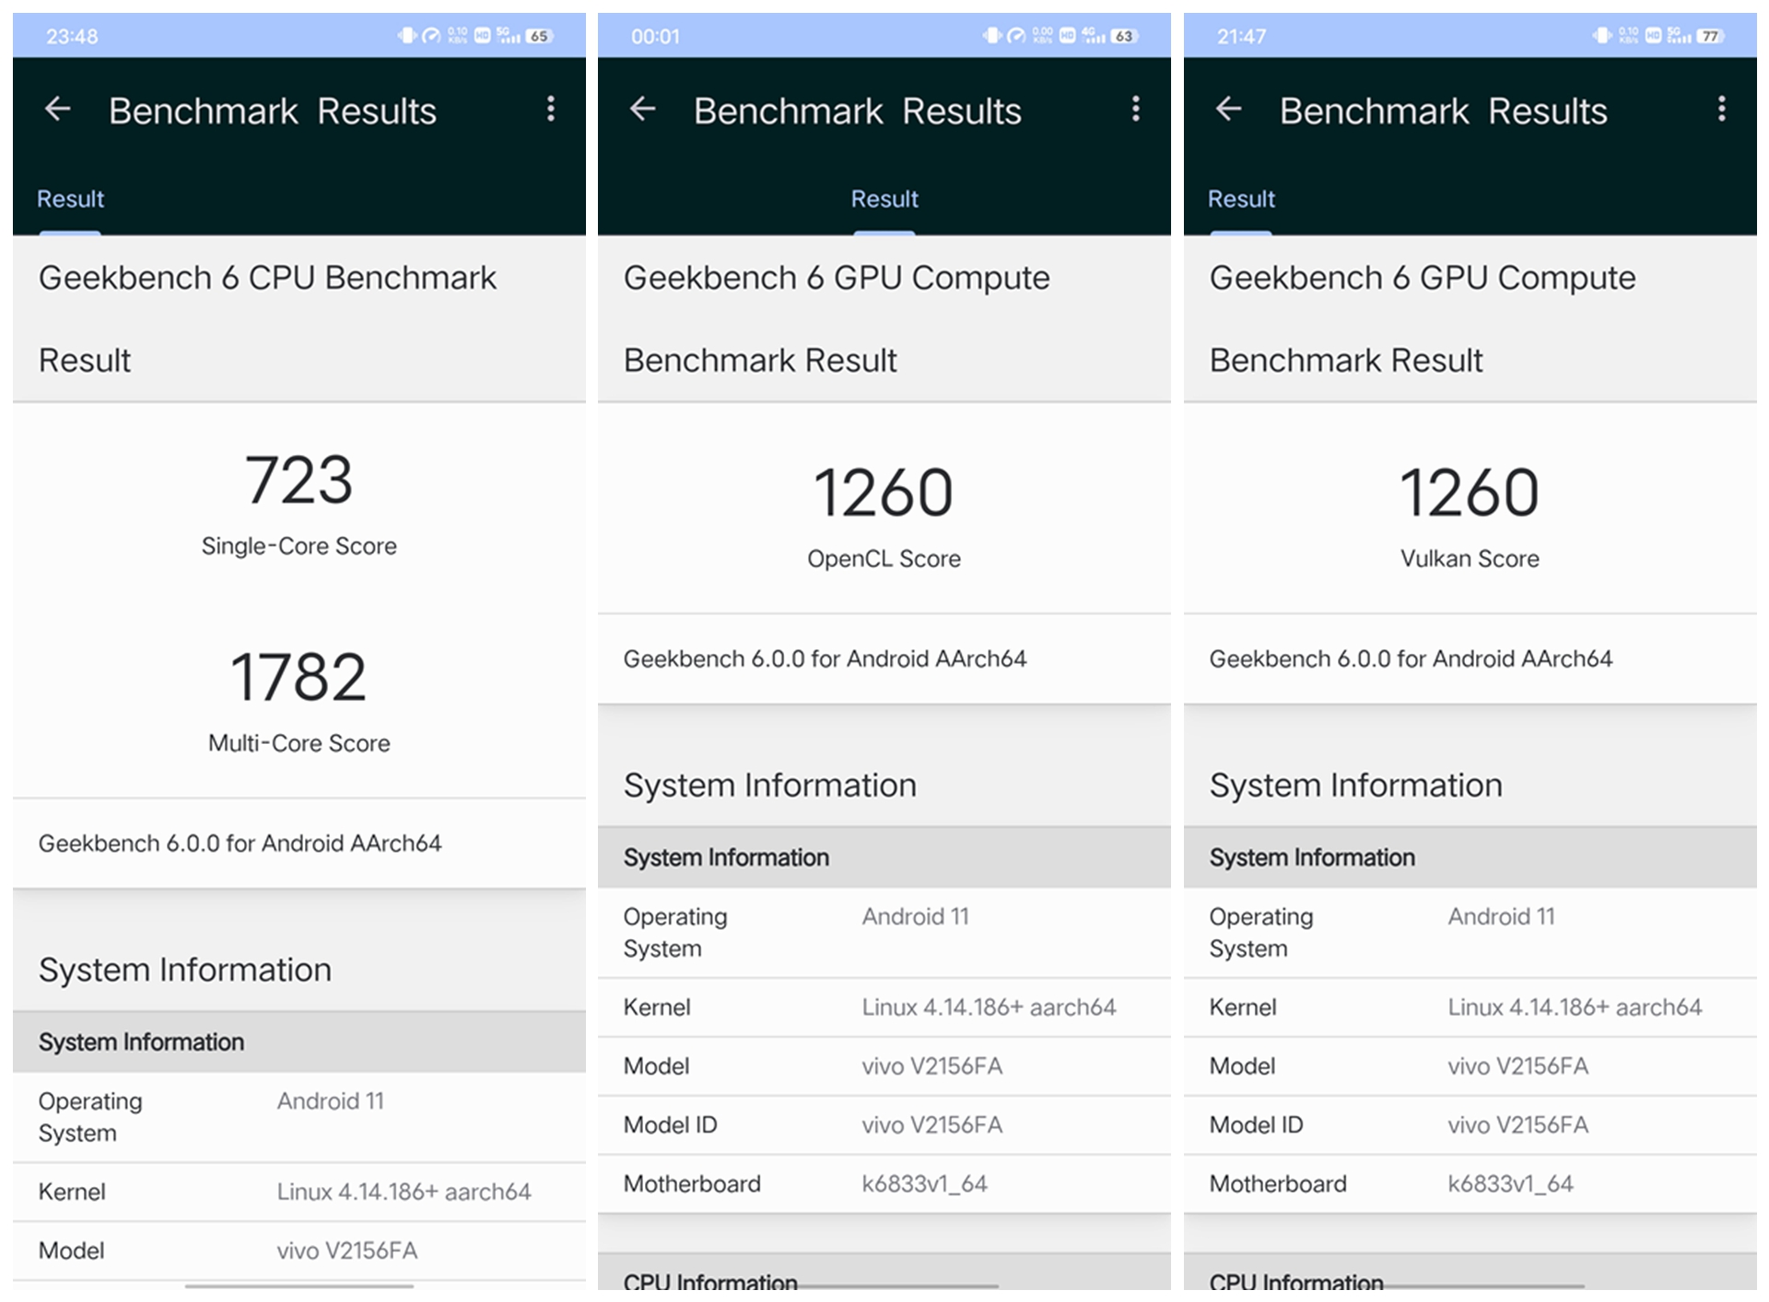Tap the 723 Single-Core Score value

coord(299,480)
